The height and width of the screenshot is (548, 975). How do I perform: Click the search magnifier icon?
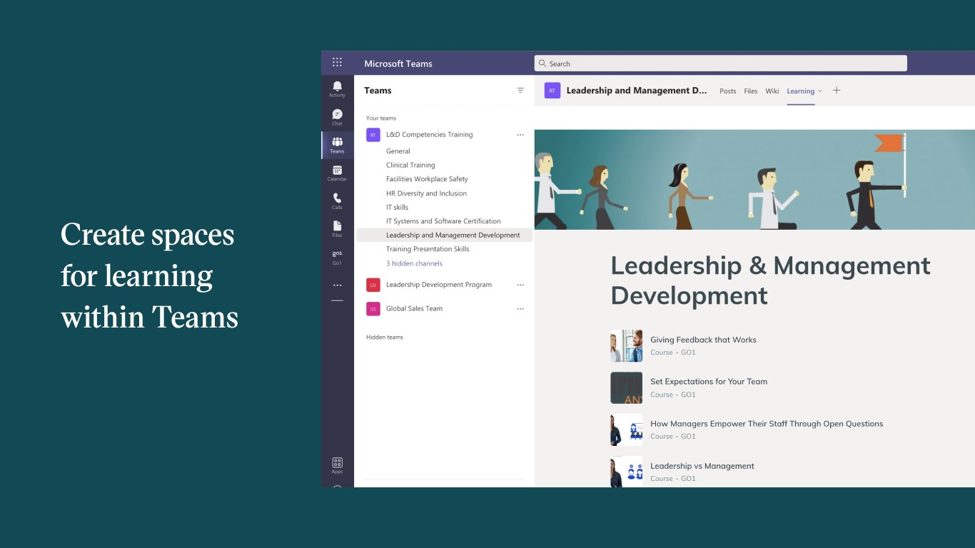(542, 64)
